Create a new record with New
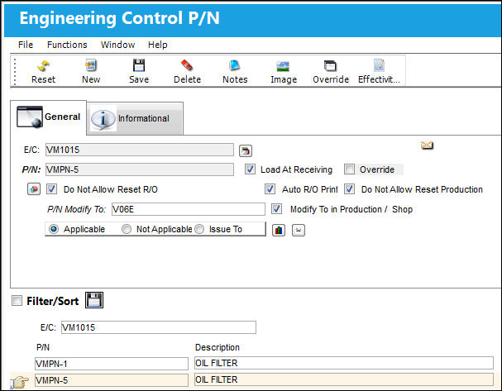This screenshot has height=391, width=502. coord(91,65)
